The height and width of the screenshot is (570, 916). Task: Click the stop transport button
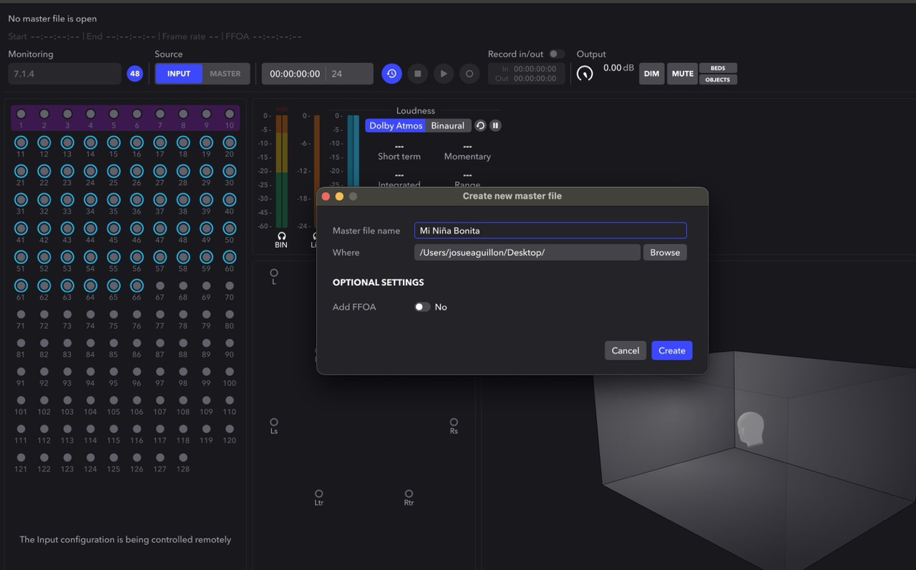click(x=418, y=74)
